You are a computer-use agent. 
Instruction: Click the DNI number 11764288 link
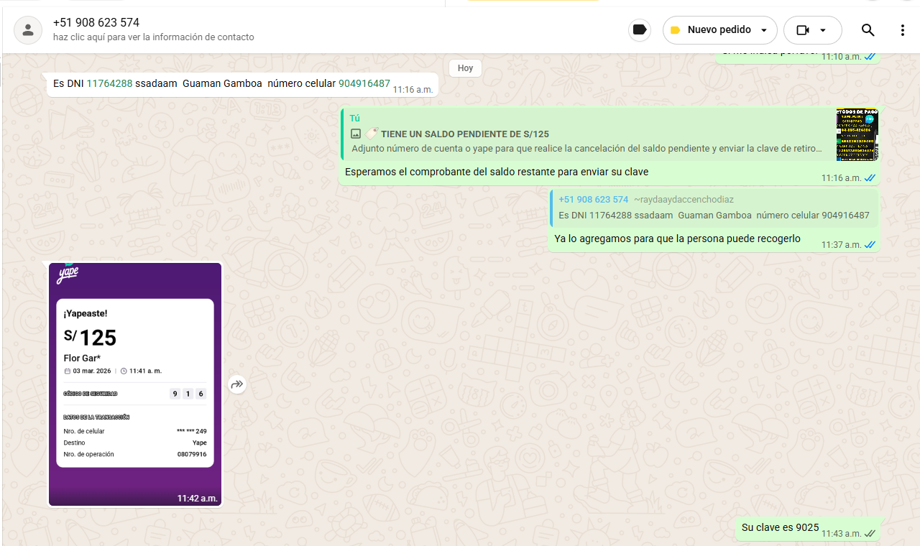tap(109, 83)
